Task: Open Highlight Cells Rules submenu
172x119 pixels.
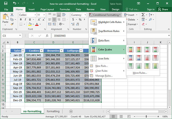Action: click(107, 22)
